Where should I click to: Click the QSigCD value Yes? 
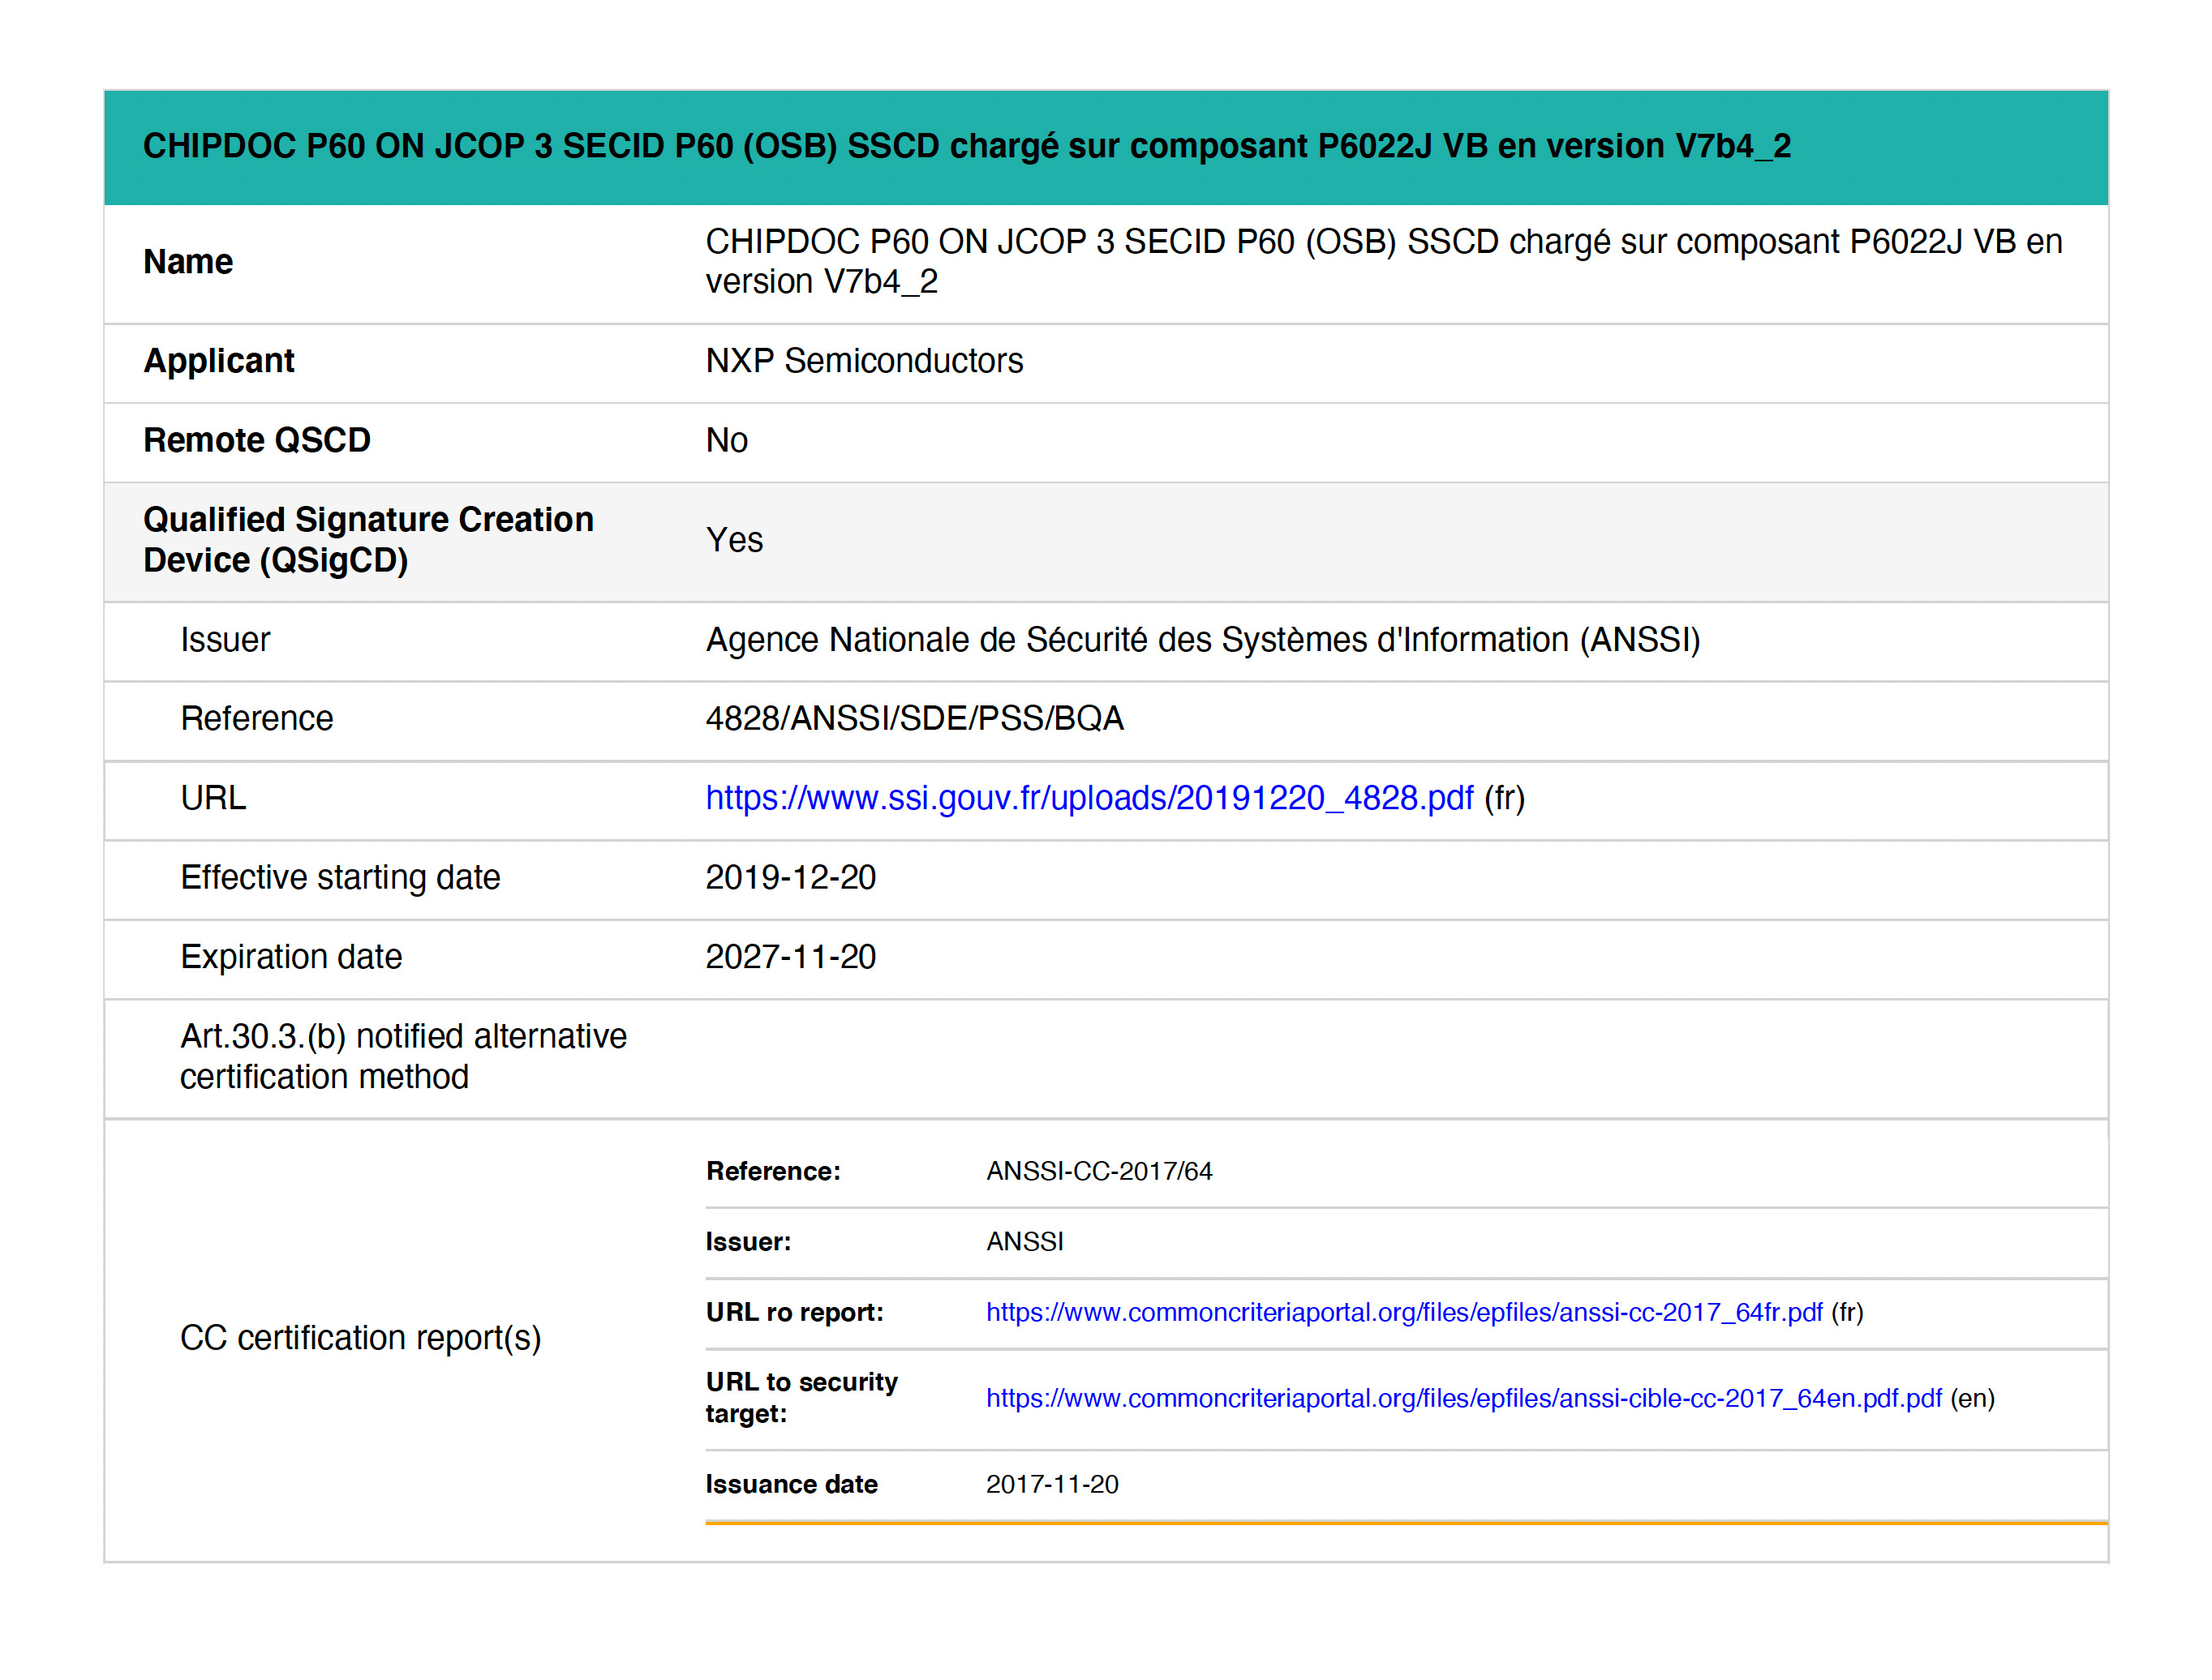point(733,540)
